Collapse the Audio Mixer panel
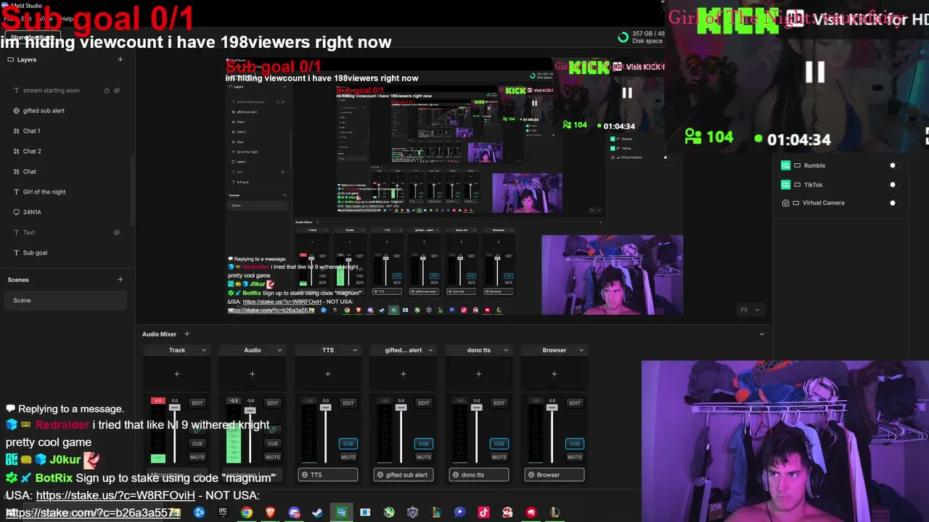The image size is (929, 522). (x=762, y=334)
